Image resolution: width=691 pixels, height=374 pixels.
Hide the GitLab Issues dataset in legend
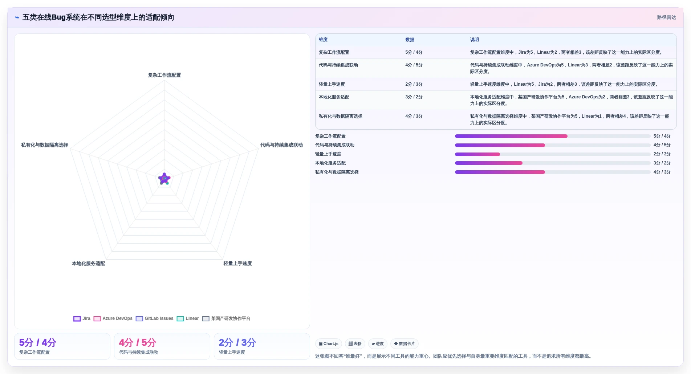point(155,319)
